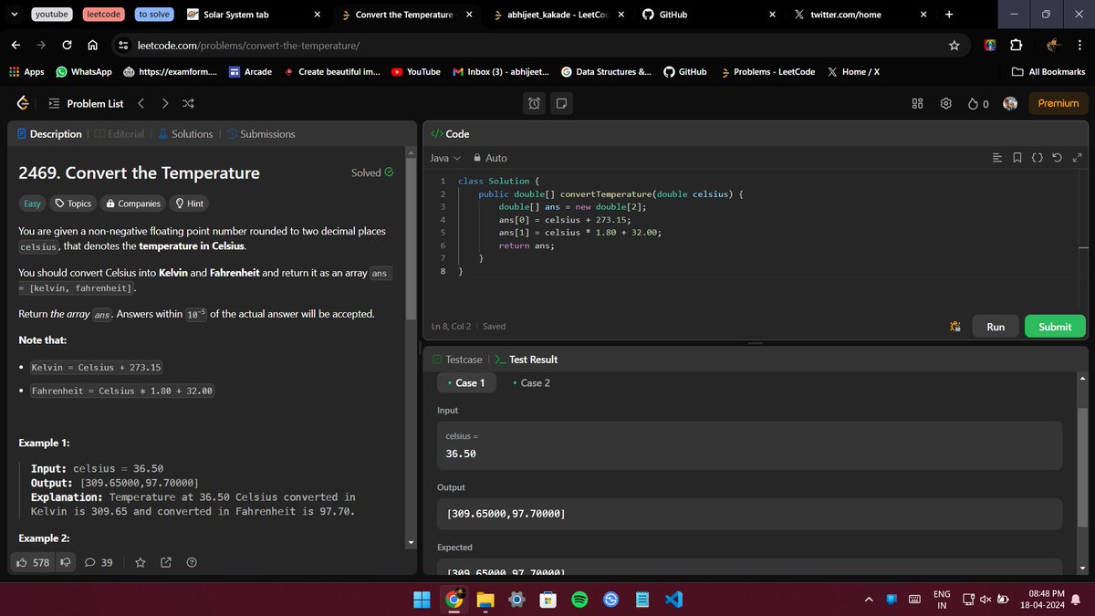Go to the next problem arrow
1095x616 pixels.
165,103
